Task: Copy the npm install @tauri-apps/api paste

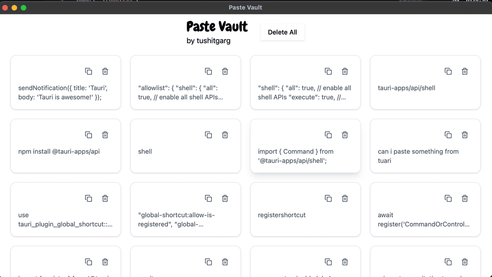Action: (x=88, y=135)
